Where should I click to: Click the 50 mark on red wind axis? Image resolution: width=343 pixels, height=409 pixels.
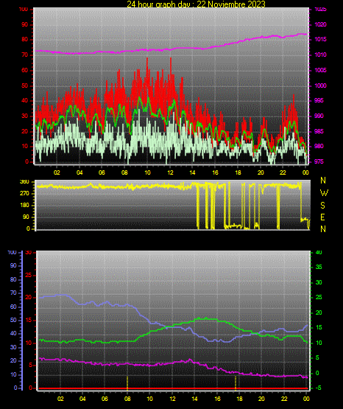(x=24, y=85)
